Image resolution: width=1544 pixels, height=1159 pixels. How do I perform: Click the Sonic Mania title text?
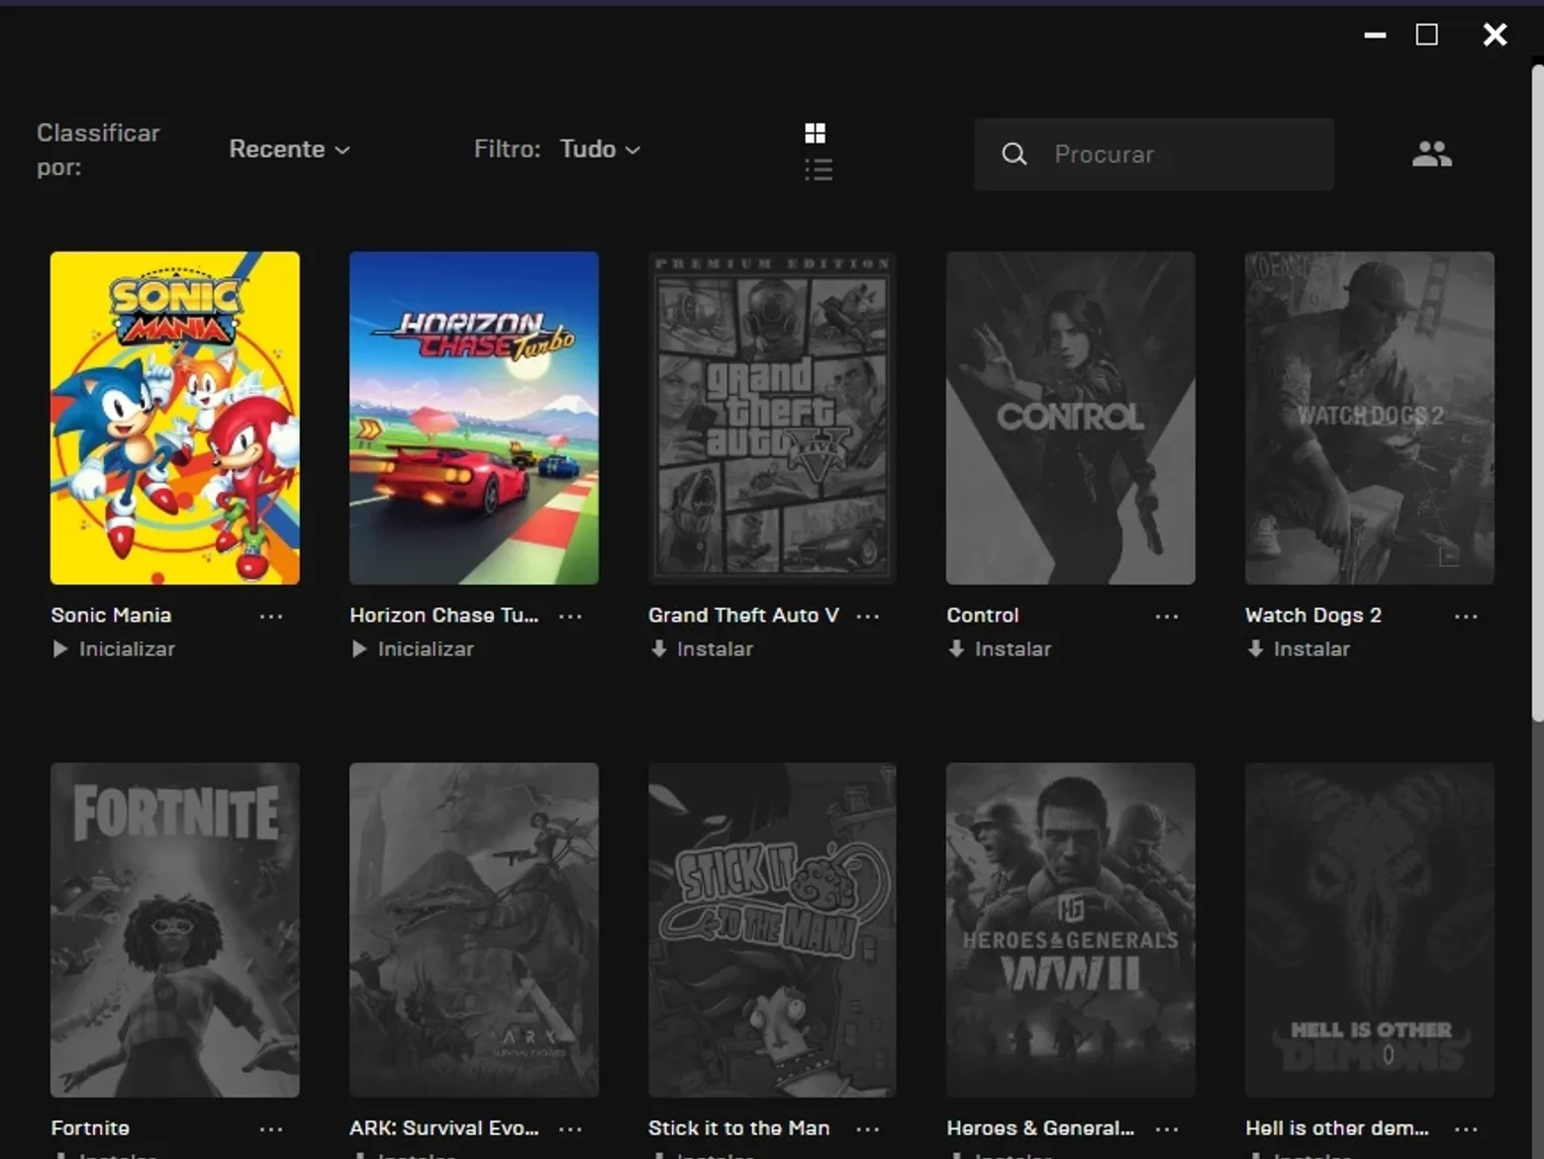pos(111,616)
